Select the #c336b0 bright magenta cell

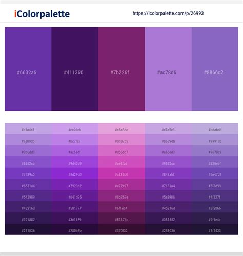[121, 173]
